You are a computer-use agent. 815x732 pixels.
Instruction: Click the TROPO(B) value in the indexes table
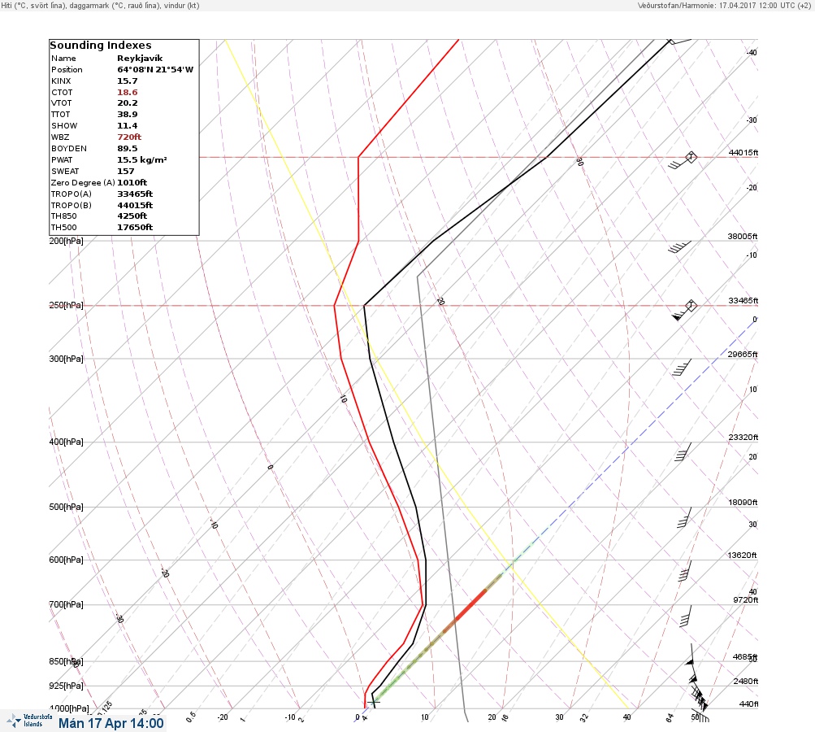(135, 205)
